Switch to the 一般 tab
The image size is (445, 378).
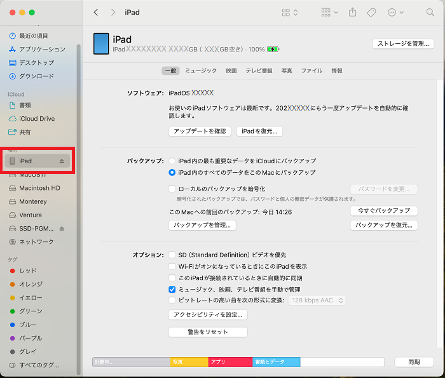(170, 71)
